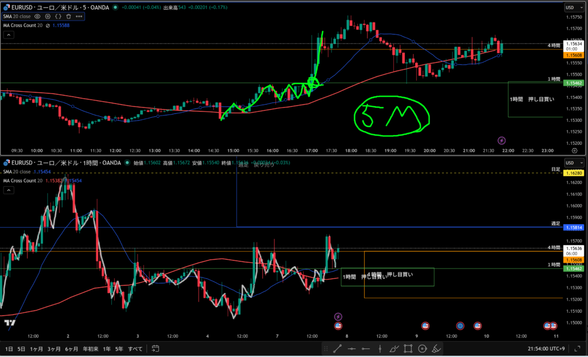
Task: Select rectangle shape tool
Action: (408, 348)
